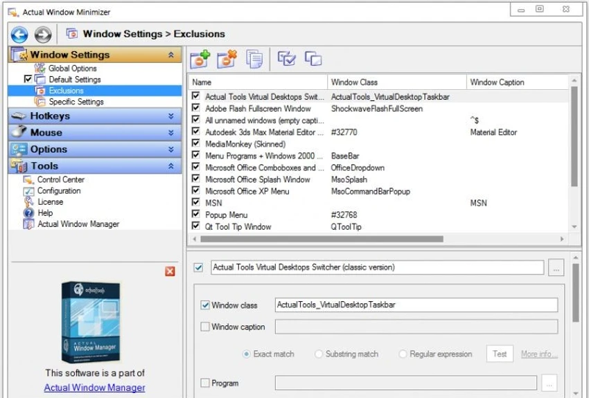Click the Configuration tool icon
Viewport: 589px width, 398px height.
click(28, 191)
